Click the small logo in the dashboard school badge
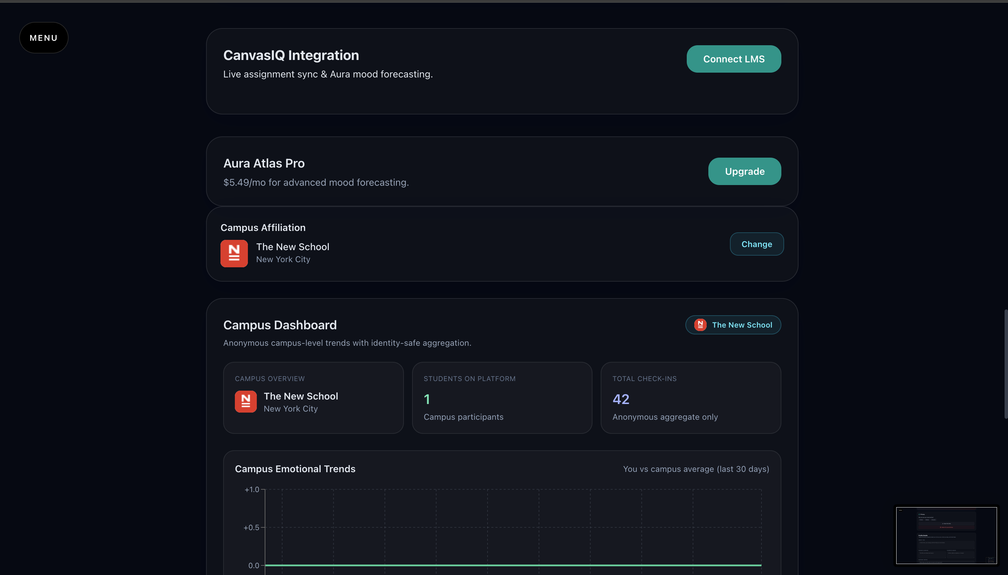The height and width of the screenshot is (575, 1008). coord(700,325)
